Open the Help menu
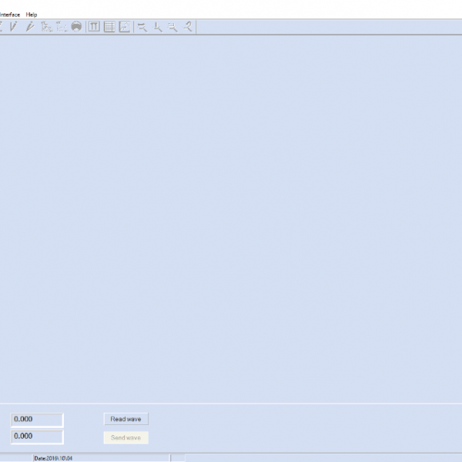 coord(32,15)
